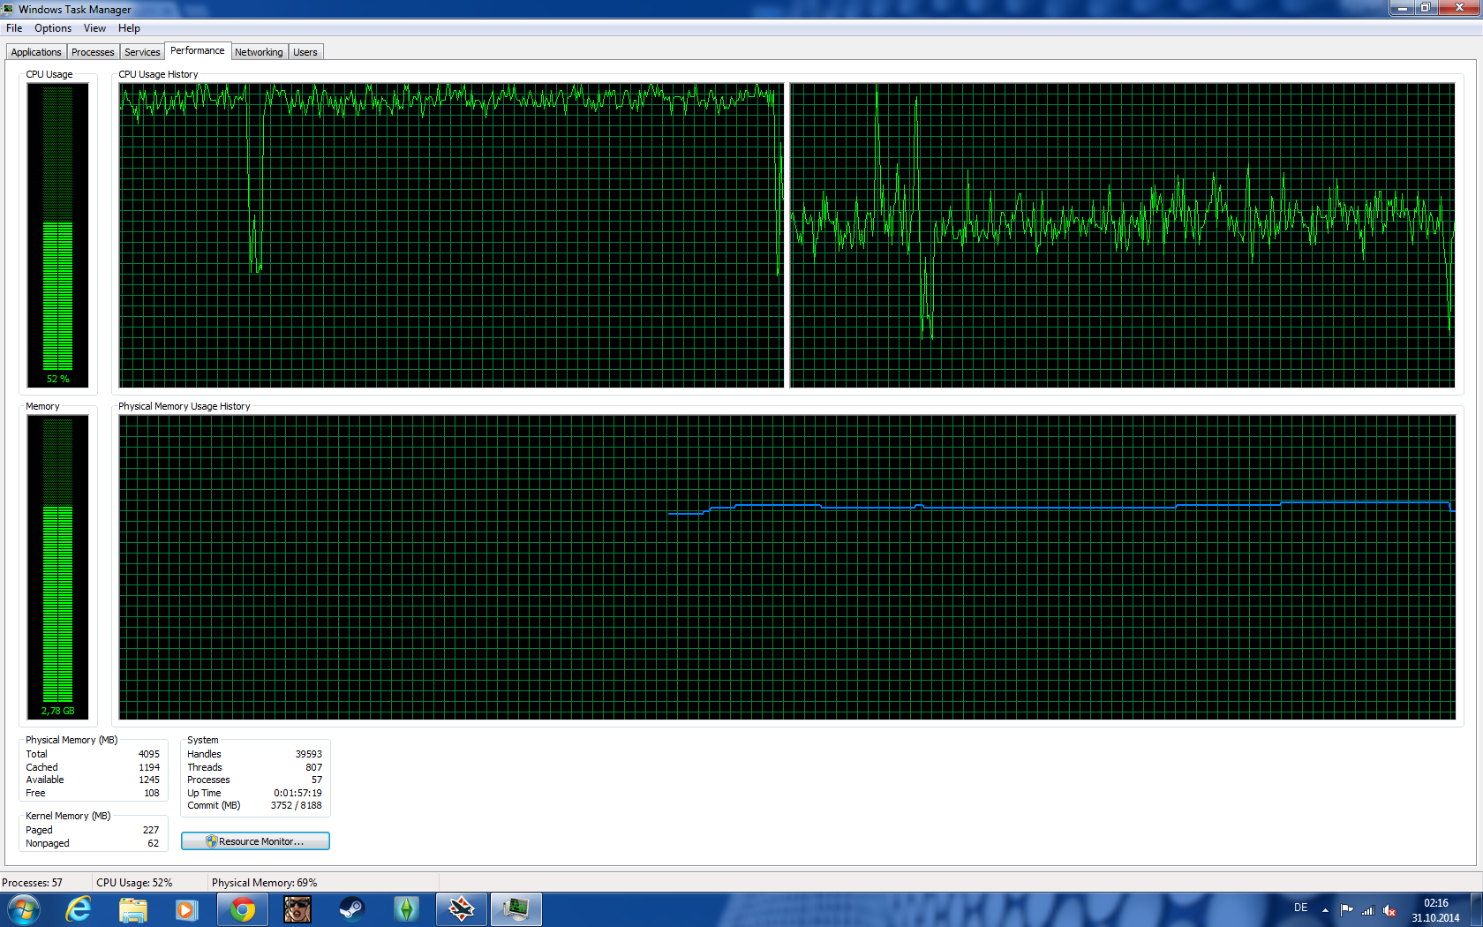This screenshot has height=927, width=1483.
Task: Click the Resource Monitor button
Action: point(255,841)
